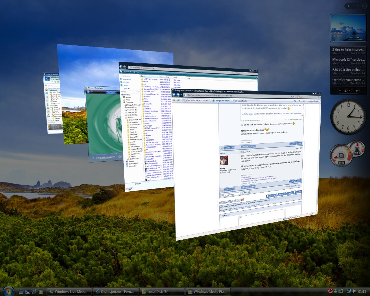Open Quick Tabs dropdown arrow in Internet Explorer

pos(186,100)
